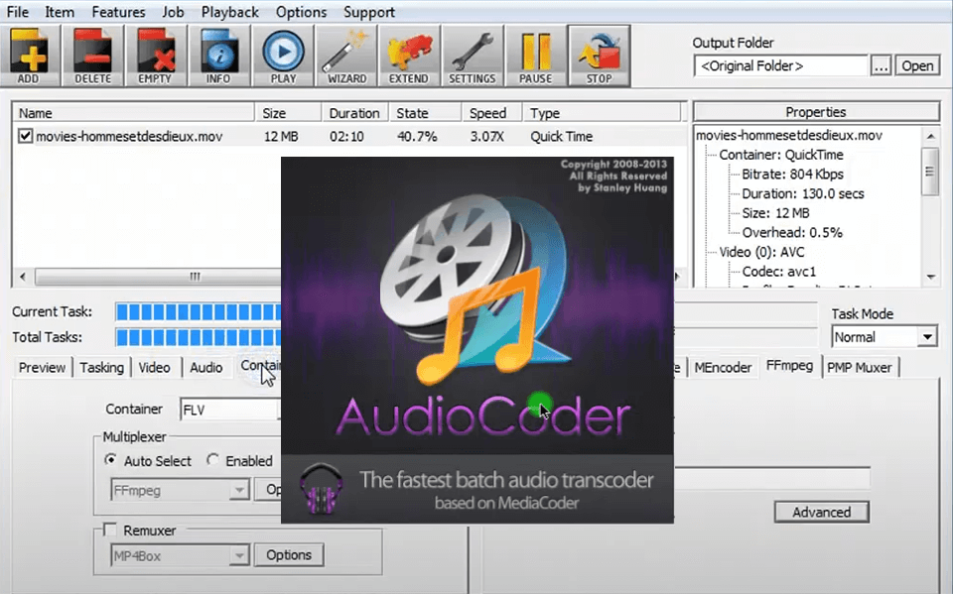Click file list scroll left arrow

tap(23, 277)
